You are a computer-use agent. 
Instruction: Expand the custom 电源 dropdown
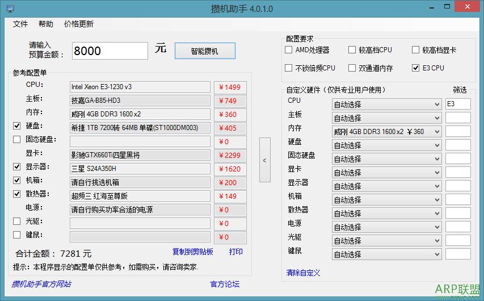(x=386, y=227)
